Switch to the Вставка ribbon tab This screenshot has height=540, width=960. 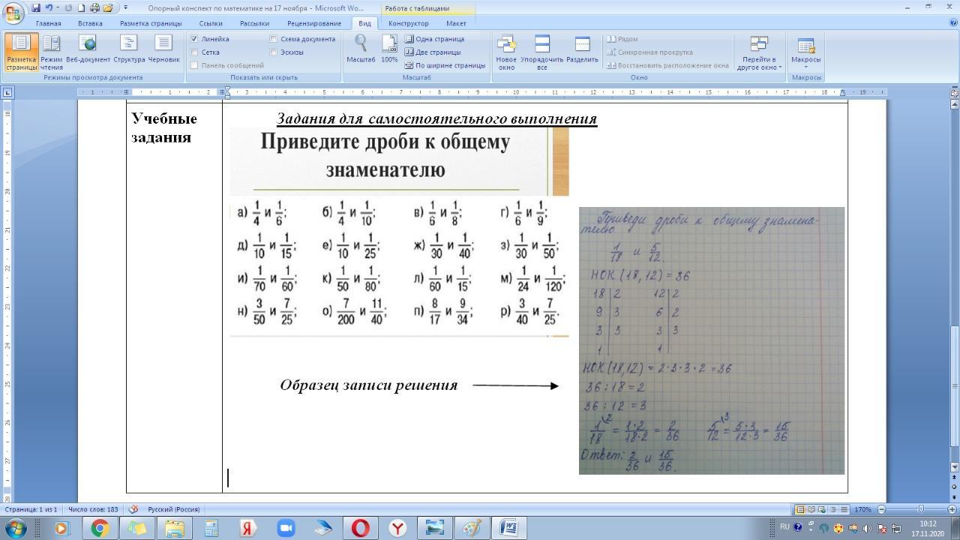[x=90, y=23]
